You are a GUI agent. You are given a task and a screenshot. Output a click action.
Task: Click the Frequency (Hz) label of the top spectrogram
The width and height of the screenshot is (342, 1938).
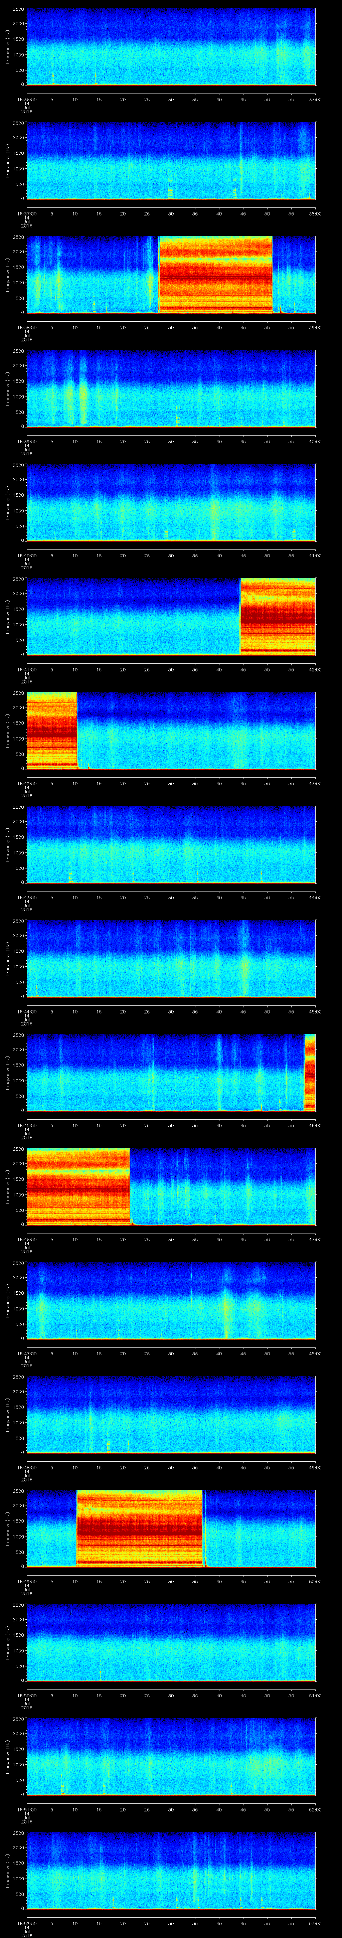[8, 47]
